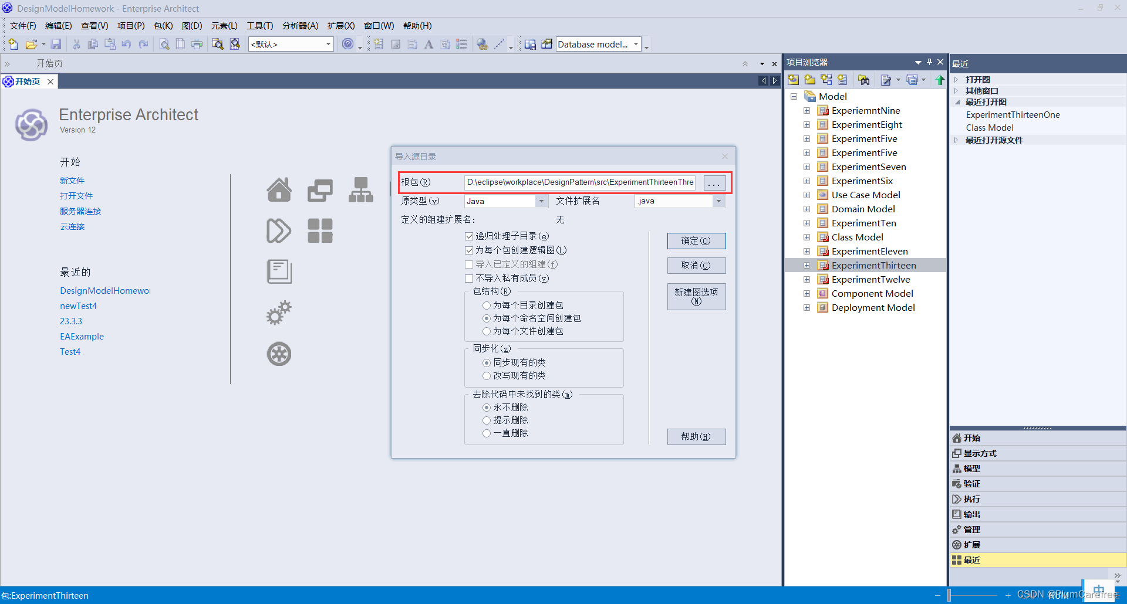Click the Home house icon on start page
The height and width of the screenshot is (604, 1127).
(279, 189)
